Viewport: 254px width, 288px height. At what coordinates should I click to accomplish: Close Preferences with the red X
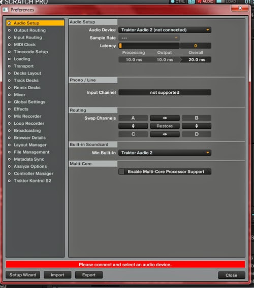[240, 8]
